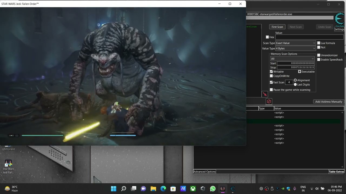Open the memory region dropdown showing All
346x194 pixels.
pyautogui.click(x=292, y=59)
